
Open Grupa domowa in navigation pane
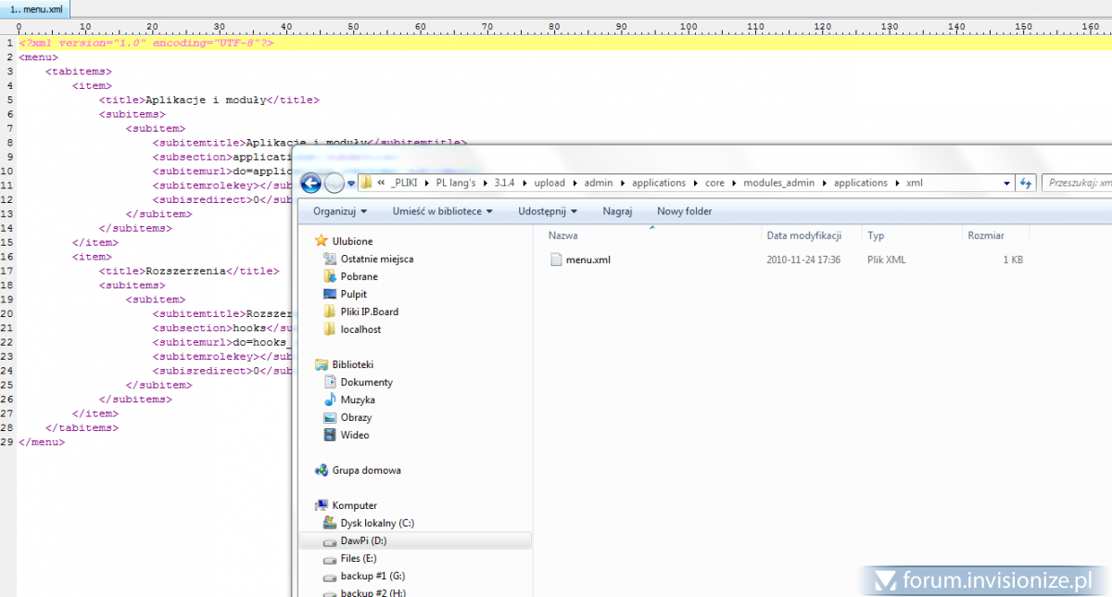coord(366,470)
